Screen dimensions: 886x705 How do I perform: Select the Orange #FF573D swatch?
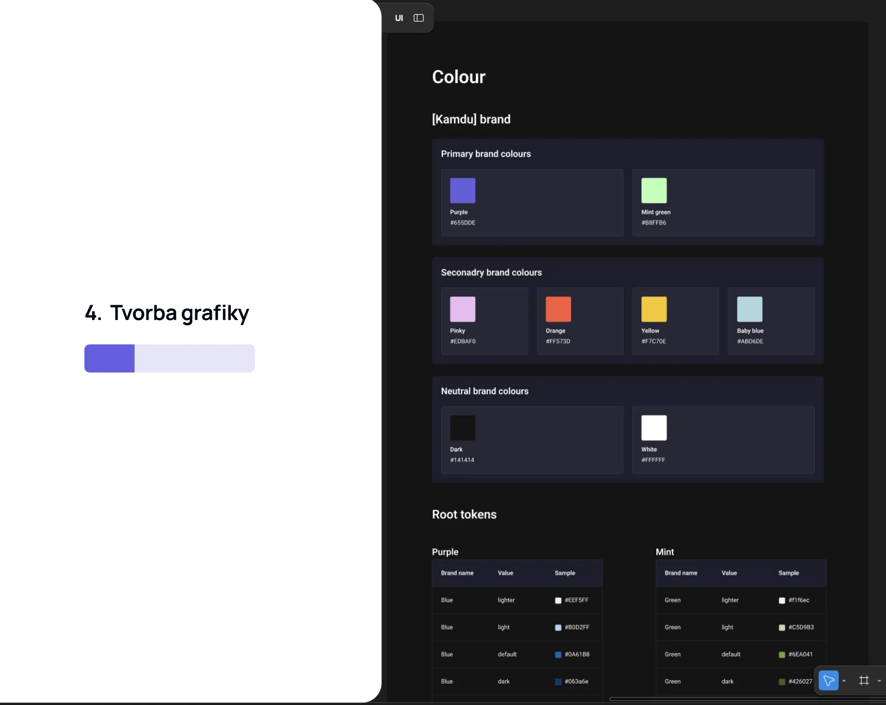point(558,309)
